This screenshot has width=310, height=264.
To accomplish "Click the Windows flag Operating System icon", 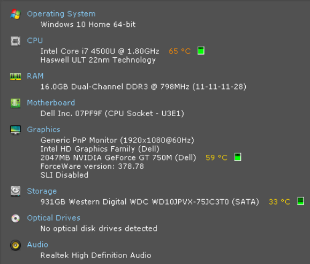I will pos(16,14).
